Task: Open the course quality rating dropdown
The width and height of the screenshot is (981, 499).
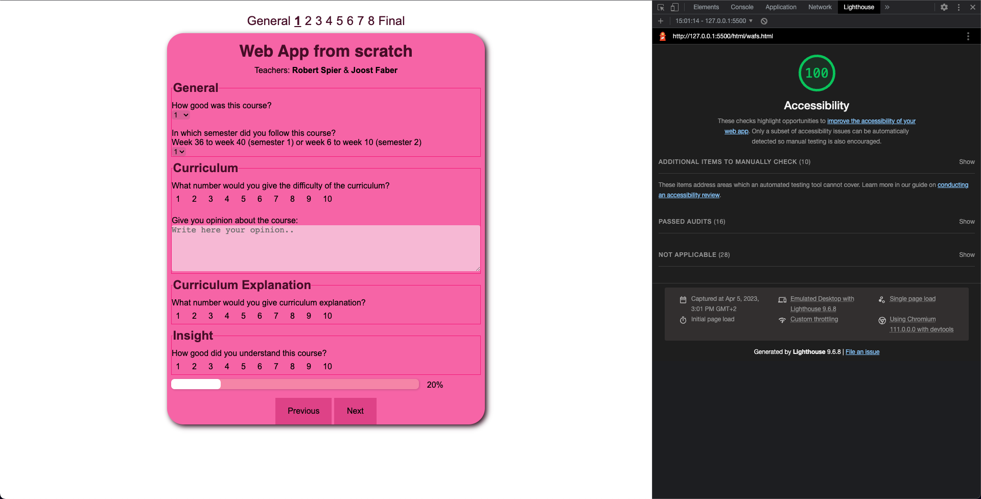Action: click(x=180, y=115)
